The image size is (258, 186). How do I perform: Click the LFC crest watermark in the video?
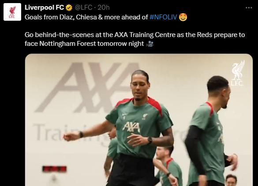coord(238,73)
